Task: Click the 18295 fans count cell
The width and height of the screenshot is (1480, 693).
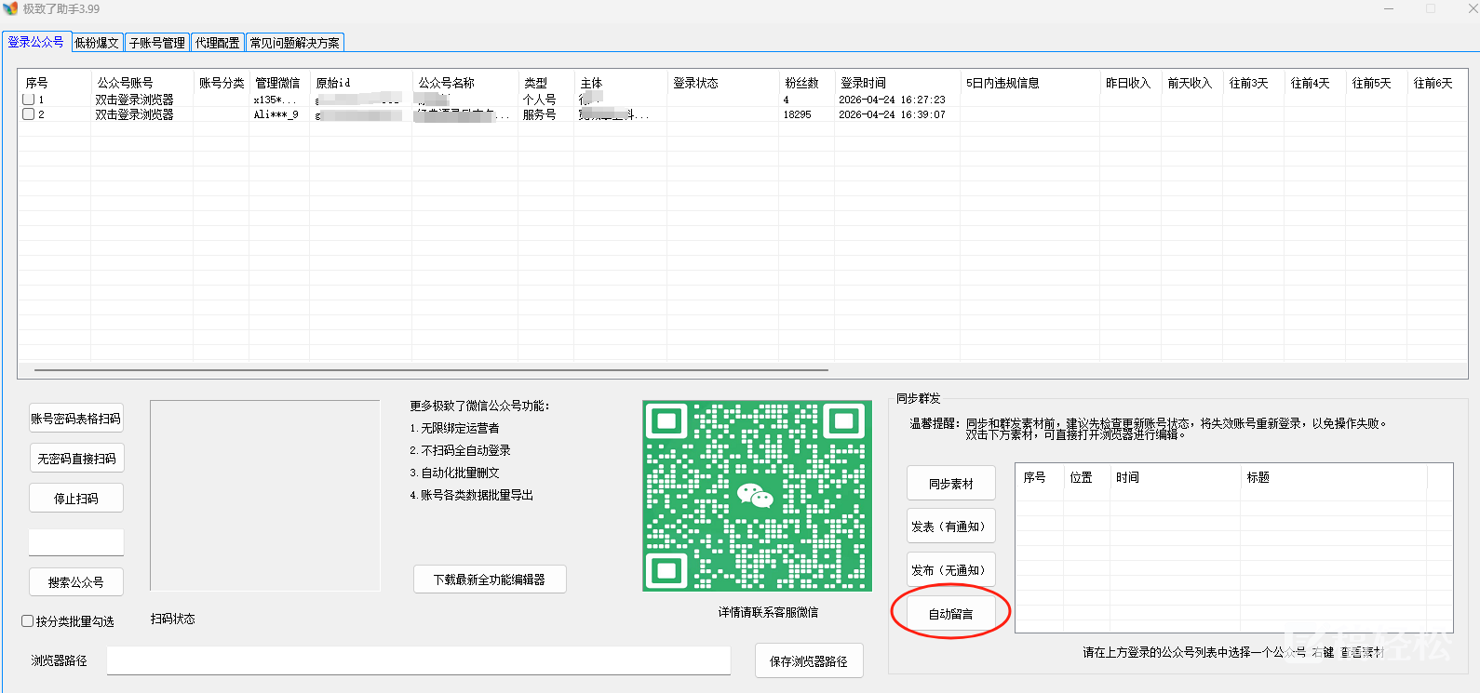Action: coord(797,114)
